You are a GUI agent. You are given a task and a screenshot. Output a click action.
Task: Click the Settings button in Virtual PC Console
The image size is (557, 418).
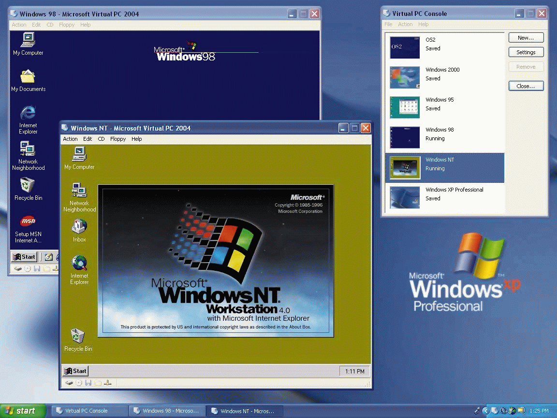tap(526, 52)
